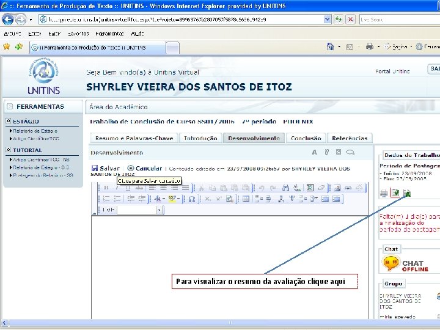Align text right in editor

[174, 188]
